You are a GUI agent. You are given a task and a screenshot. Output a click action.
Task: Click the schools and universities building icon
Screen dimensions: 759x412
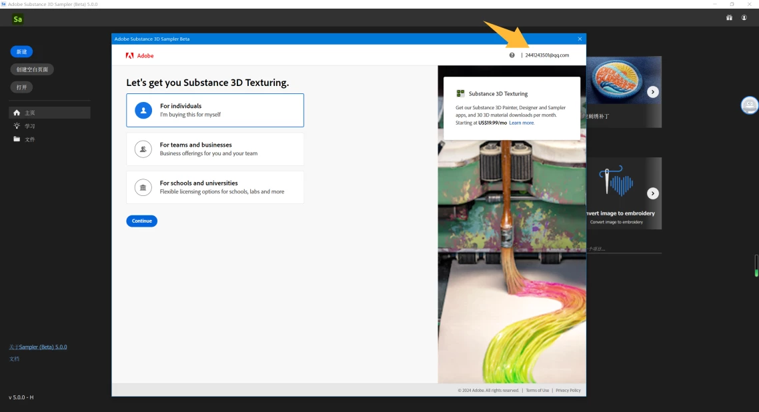[x=143, y=187]
